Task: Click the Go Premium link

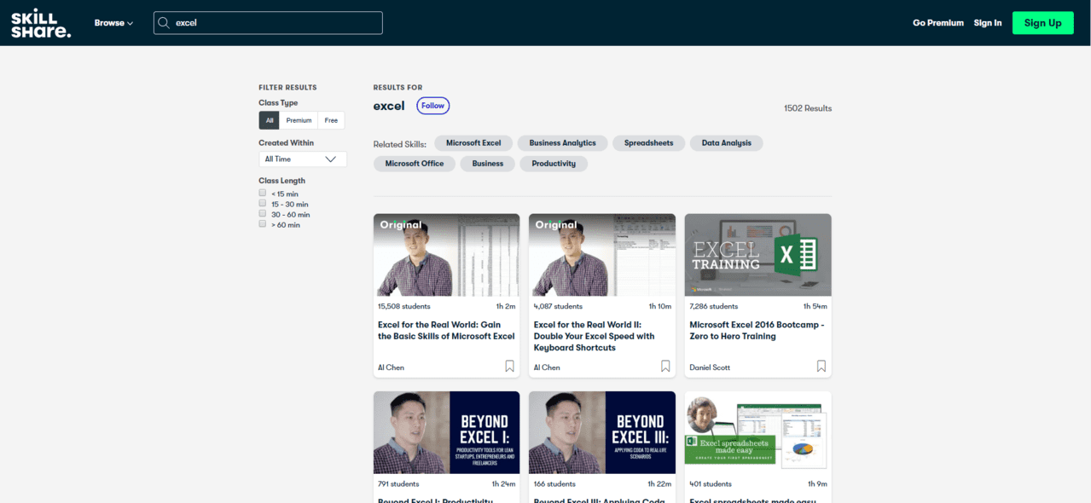Action: (x=938, y=23)
